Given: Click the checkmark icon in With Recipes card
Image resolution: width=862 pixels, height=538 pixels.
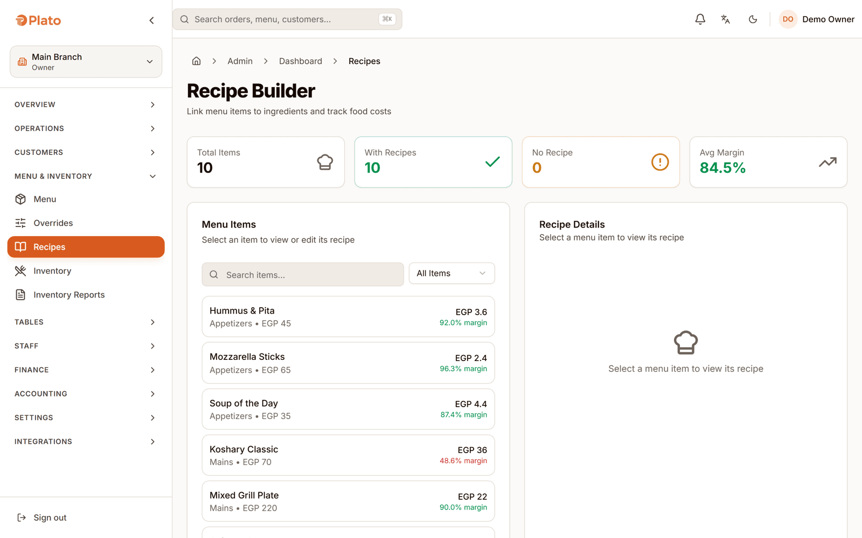Looking at the screenshot, I should click(x=492, y=162).
